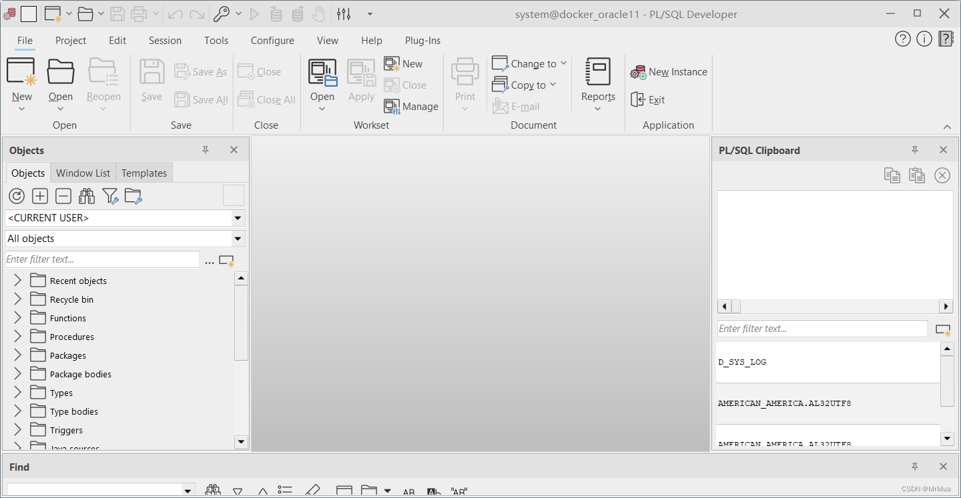The image size is (961, 498).
Task: Click the preferences sliders icon in title toolbar
Action: click(x=344, y=13)
